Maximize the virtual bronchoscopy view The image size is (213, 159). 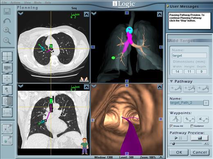160,87
